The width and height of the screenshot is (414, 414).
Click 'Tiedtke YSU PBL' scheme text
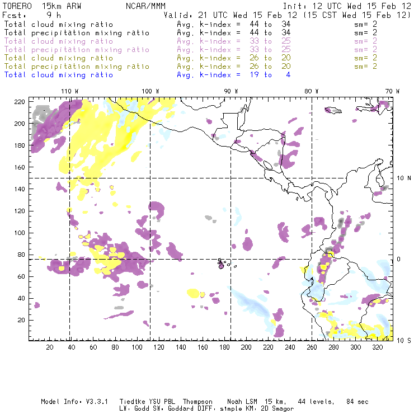(x=147, y=402)
